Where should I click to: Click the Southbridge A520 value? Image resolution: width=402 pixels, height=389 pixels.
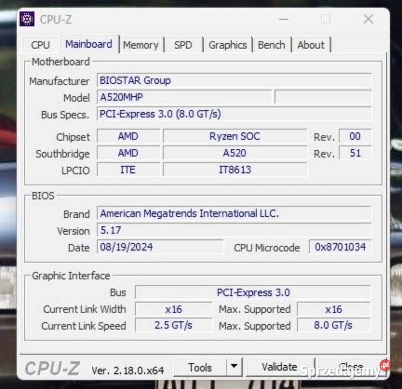click(x=235, y=153)
